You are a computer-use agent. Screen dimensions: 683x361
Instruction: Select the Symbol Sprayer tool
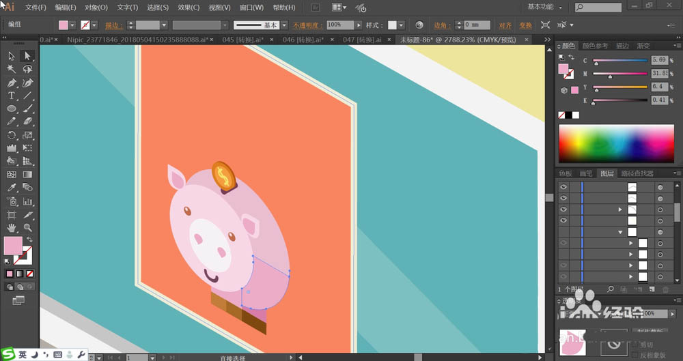coord(12,201)
